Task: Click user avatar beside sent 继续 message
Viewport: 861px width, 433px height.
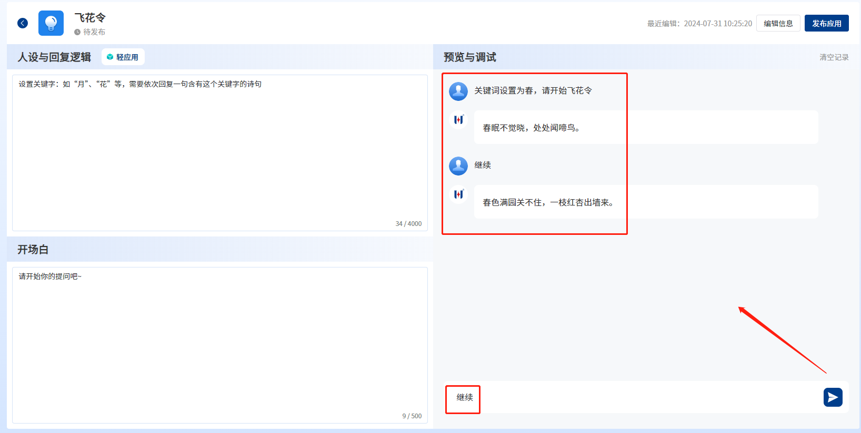Action: tap(458, 166)
